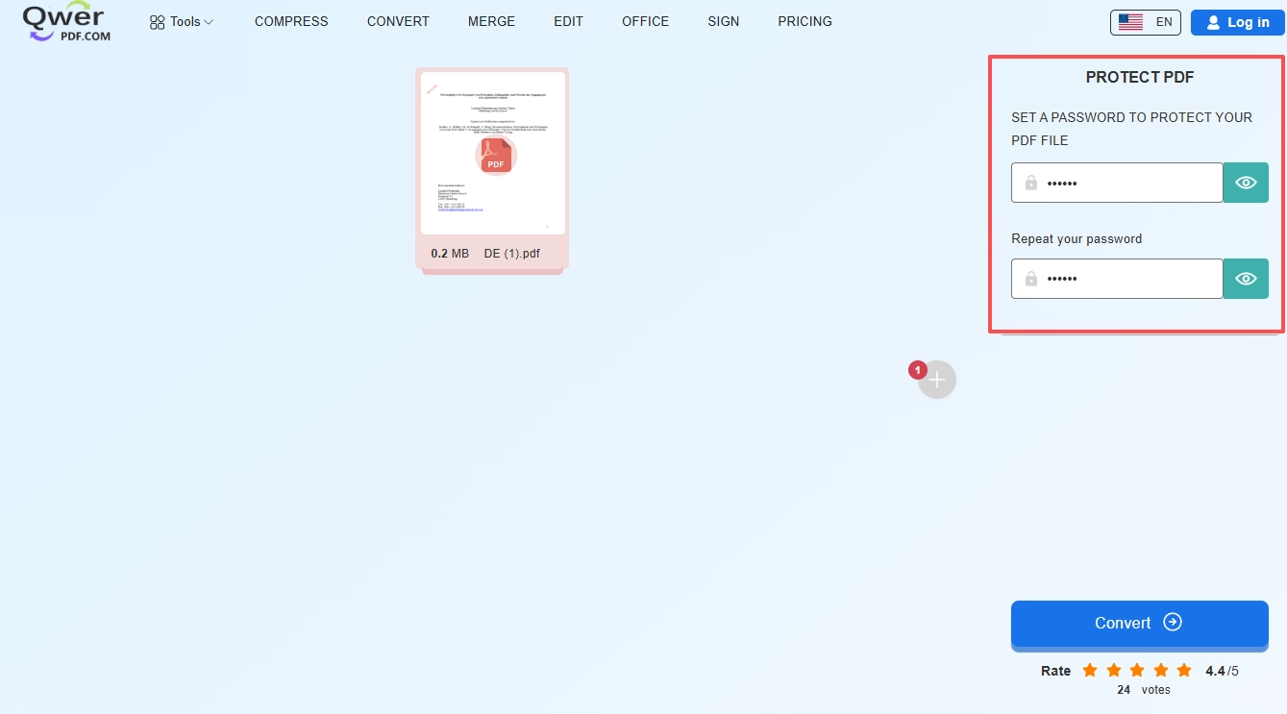The image size is (1287, 714).
Task: Click the DE (1).pdf file name
Action: [x=512, y=254]
